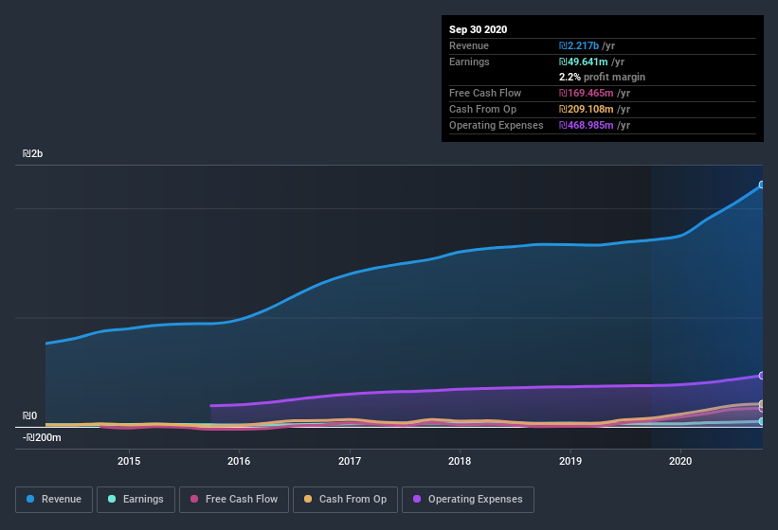Select the orange Cash From Op endpoint marker

[x=762, y=404]
